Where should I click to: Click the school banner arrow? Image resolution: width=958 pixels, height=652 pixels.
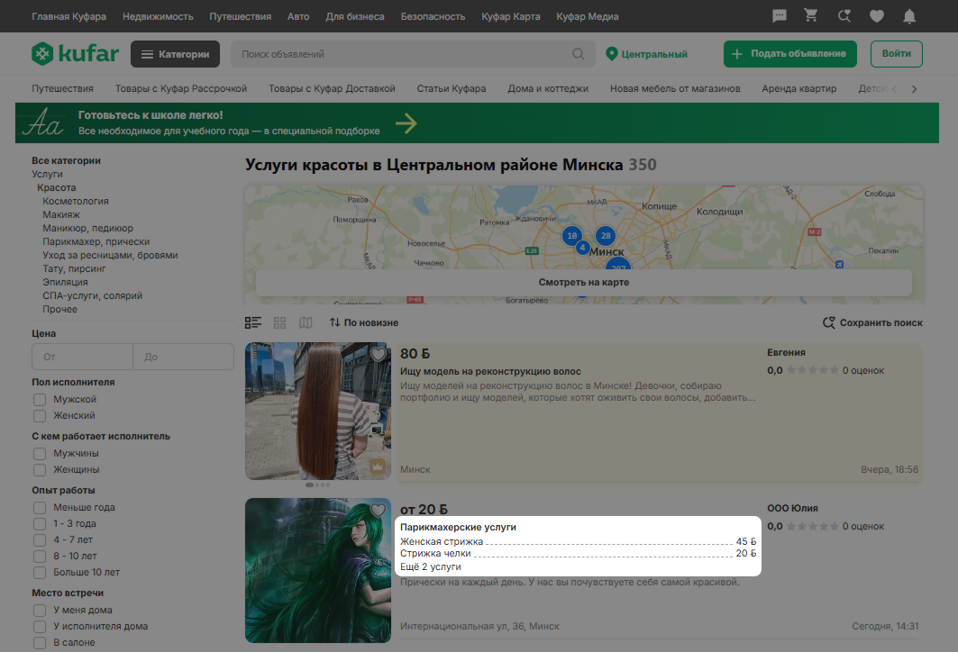pos(406,123)
